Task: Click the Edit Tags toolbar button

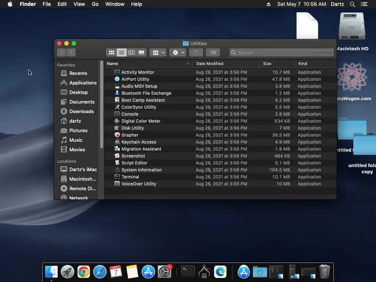Action: click(x=213, y=53)
